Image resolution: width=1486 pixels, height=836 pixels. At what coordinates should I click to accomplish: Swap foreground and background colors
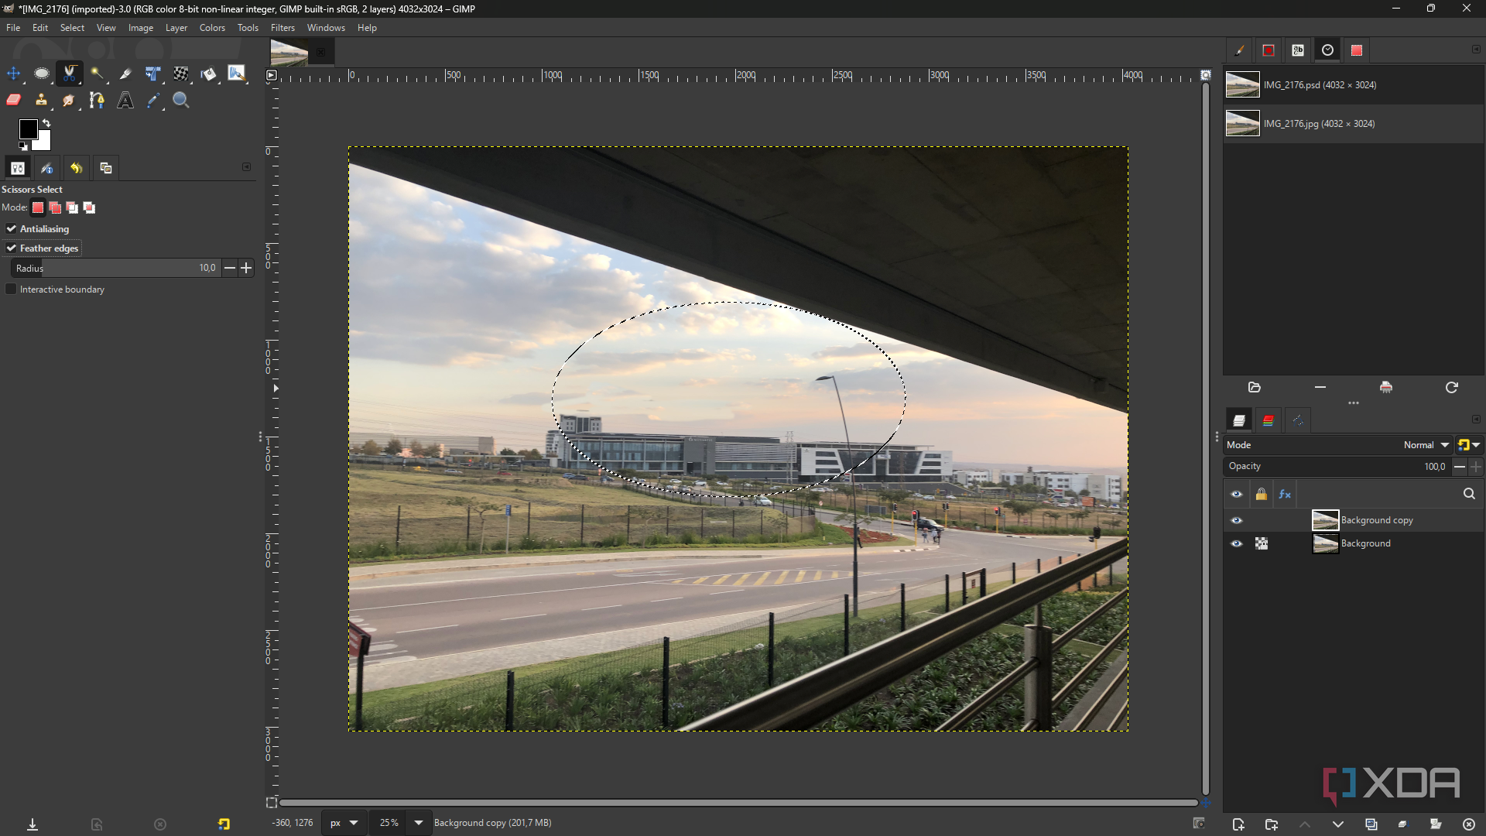tap(46, 123)
